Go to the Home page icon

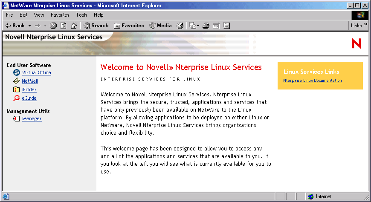click(74, 26)
